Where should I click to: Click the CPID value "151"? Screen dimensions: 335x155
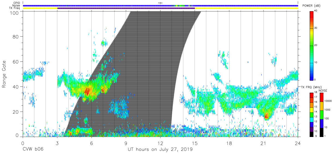tap(160, 3)
